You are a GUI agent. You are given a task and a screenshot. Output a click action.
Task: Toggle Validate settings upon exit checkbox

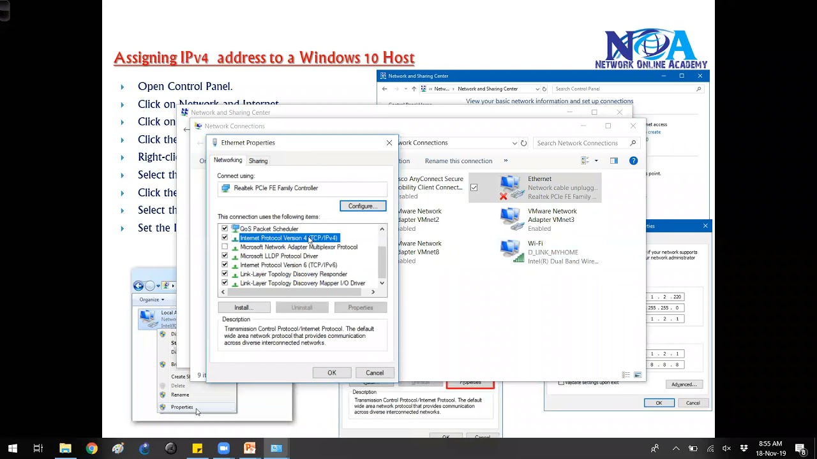[561, 382]
